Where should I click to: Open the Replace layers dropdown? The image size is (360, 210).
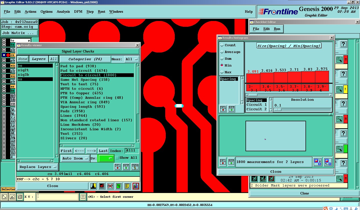[x=38, y=167]
